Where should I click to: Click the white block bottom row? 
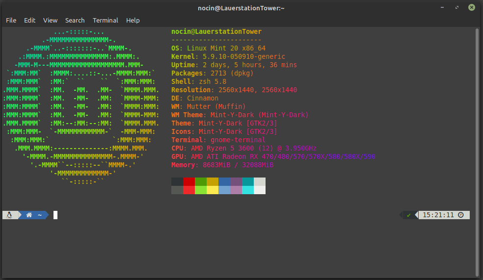(260, 190)
